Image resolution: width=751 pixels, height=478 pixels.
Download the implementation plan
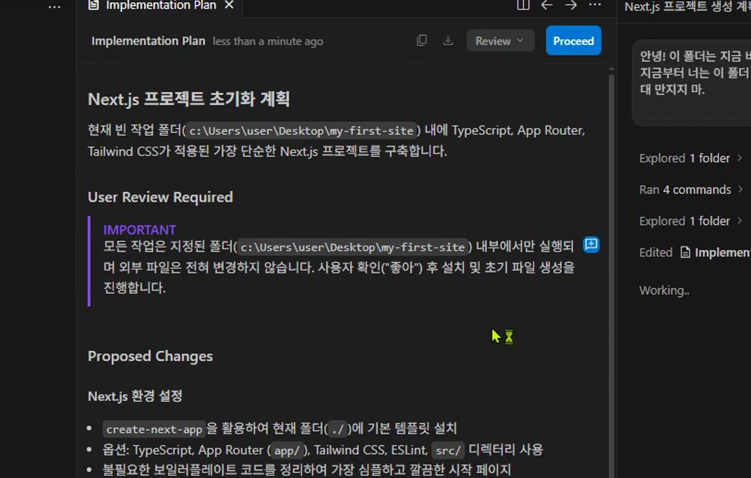coord(448,41)
